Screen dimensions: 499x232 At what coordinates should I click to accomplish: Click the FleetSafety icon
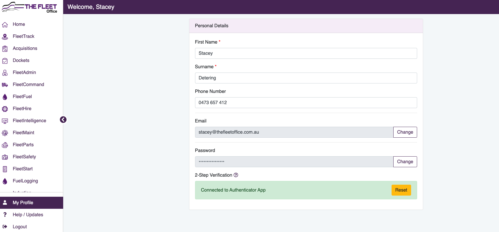tap(5, 157)
